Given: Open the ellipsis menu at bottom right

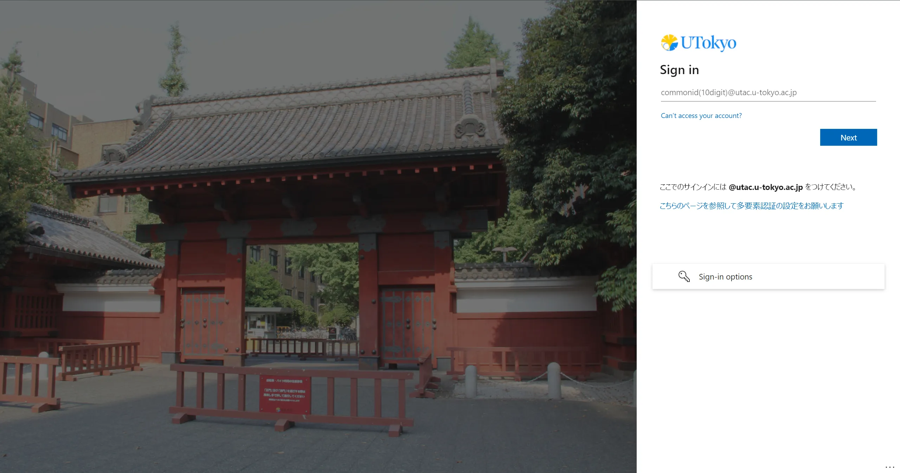Looking at the screenshot, I should (x=889, y=467).
